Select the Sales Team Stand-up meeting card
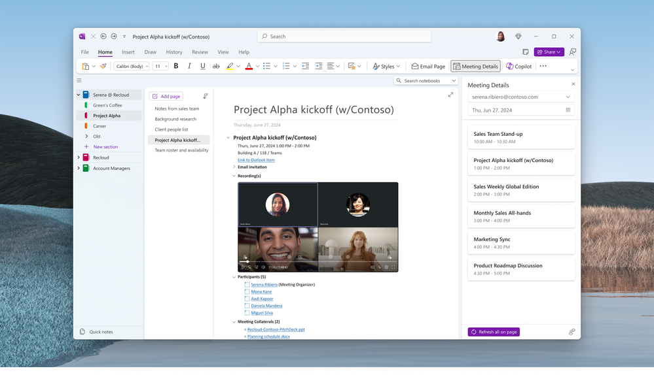Screen dimensions: 654x375 (x=521, y=137)
